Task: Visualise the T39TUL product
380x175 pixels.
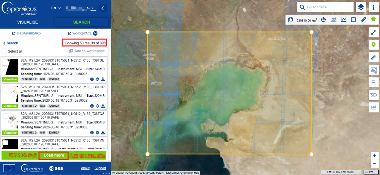Action: [x=10, y=79]
